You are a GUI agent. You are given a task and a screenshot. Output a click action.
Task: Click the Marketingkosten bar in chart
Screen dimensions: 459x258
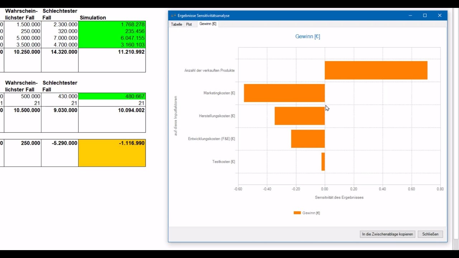tap(284, 93)
